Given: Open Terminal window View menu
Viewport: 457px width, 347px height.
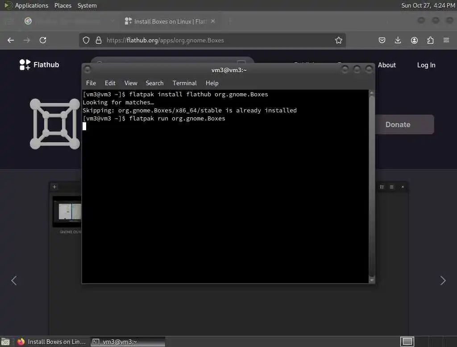Looking at the screenshot, I should point(131,83).
